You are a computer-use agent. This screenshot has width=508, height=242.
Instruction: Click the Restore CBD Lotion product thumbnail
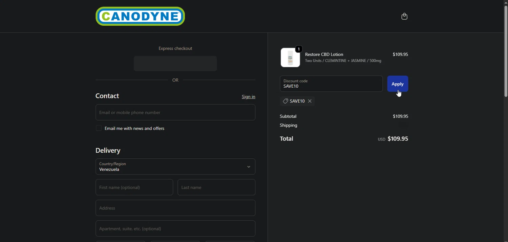290,58
